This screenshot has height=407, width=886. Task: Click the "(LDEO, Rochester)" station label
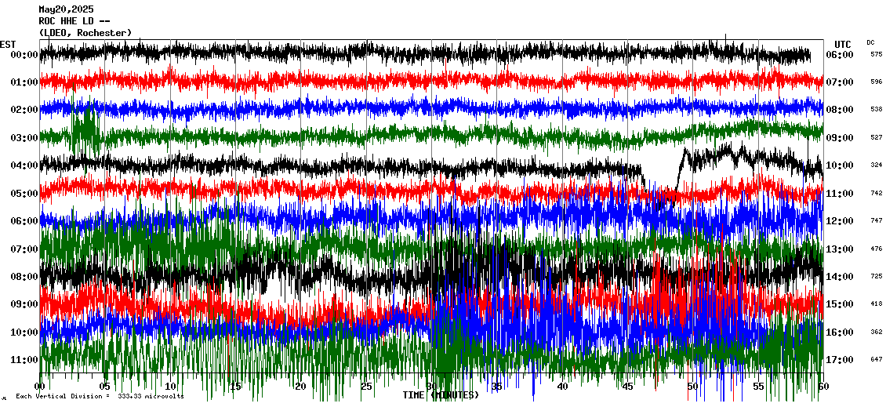tap(85, 33)
